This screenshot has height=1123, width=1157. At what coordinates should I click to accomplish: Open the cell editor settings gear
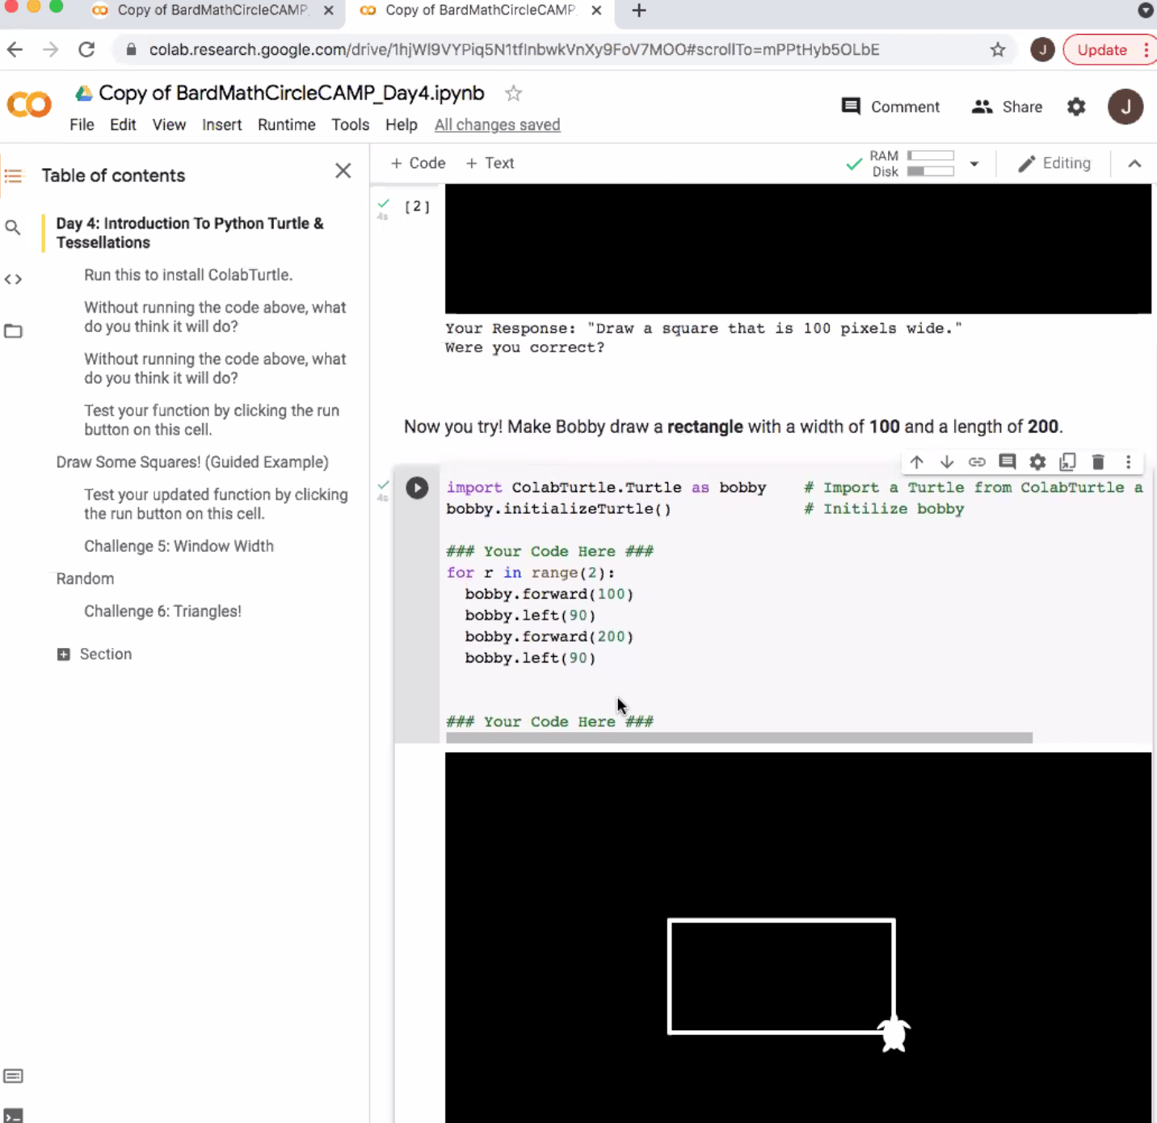[x=1037, y=461]
